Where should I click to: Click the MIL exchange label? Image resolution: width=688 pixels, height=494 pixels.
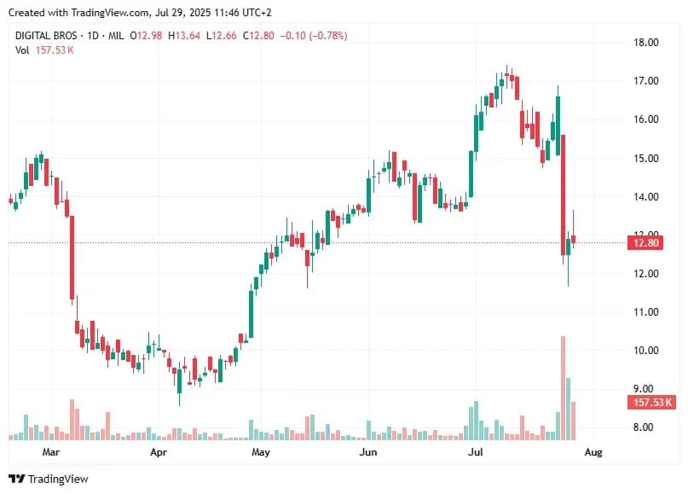pyautogui.click(x=116, y=36)
